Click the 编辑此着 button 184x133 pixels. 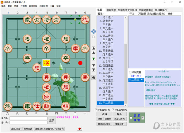tap(120, 124)
